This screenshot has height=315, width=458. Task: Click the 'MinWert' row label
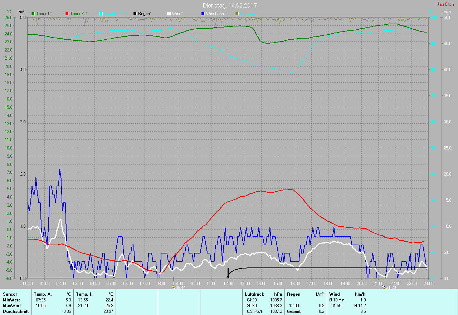pos(11,300)
